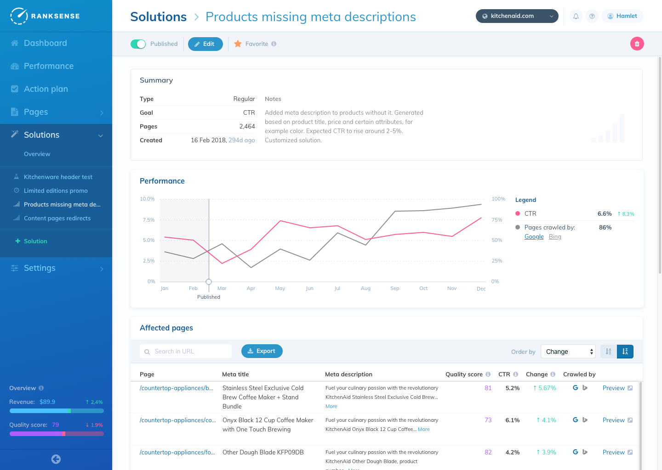Image resolution: width=662 pixels, height=470 pixels.
Task: Open Hamlet user profile button
Action: point(622,16)
